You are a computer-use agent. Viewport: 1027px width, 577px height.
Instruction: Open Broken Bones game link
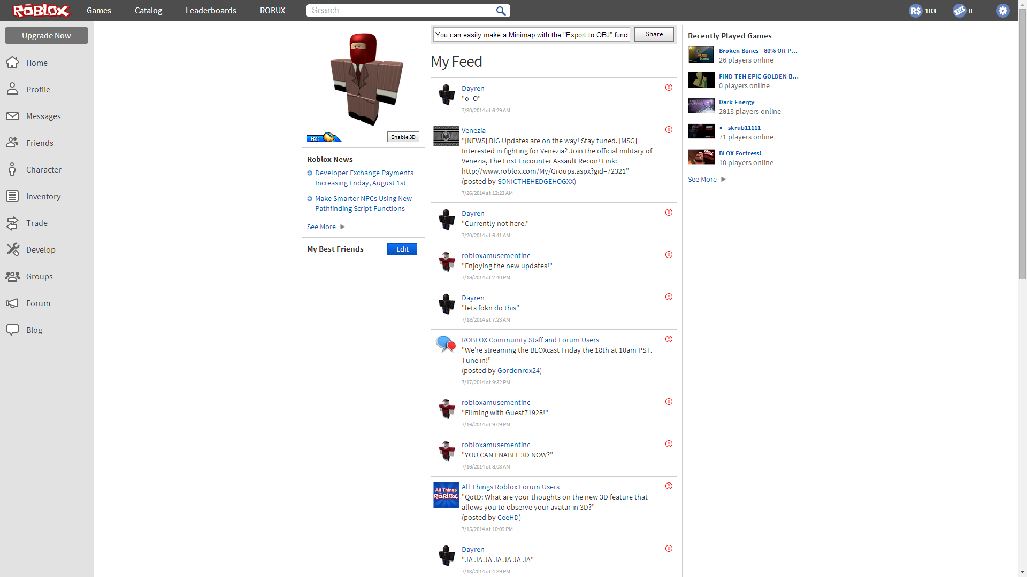tap(758, 51)
